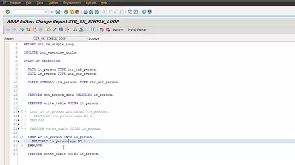Open Help via the blue question mark icon
This screenshot has width=295, height=165.
(144, 12)
